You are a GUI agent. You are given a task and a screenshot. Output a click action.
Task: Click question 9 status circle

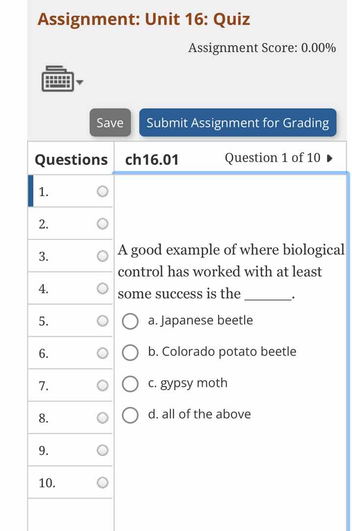(102, 450)
